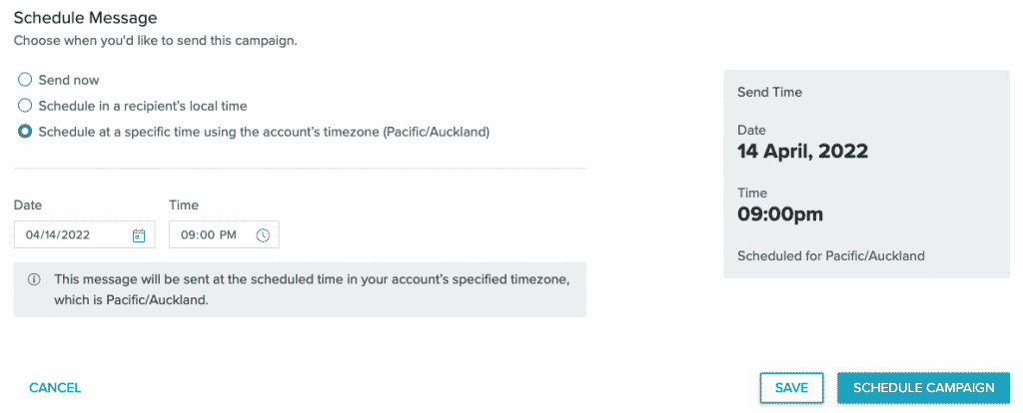Click the info icon in the timezone notice

pyautogui.click(x=34, y=279)
